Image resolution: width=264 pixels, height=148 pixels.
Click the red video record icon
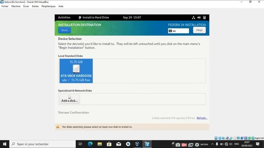184,145
